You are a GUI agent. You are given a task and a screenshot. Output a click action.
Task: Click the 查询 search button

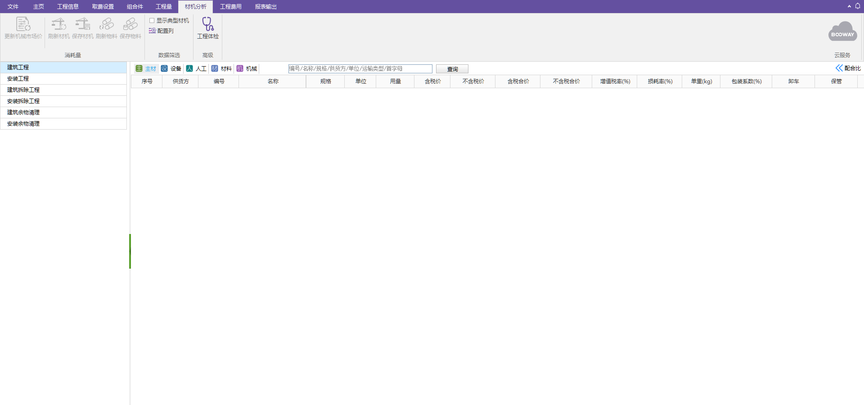pyautogui.click(x=452, y=69)
